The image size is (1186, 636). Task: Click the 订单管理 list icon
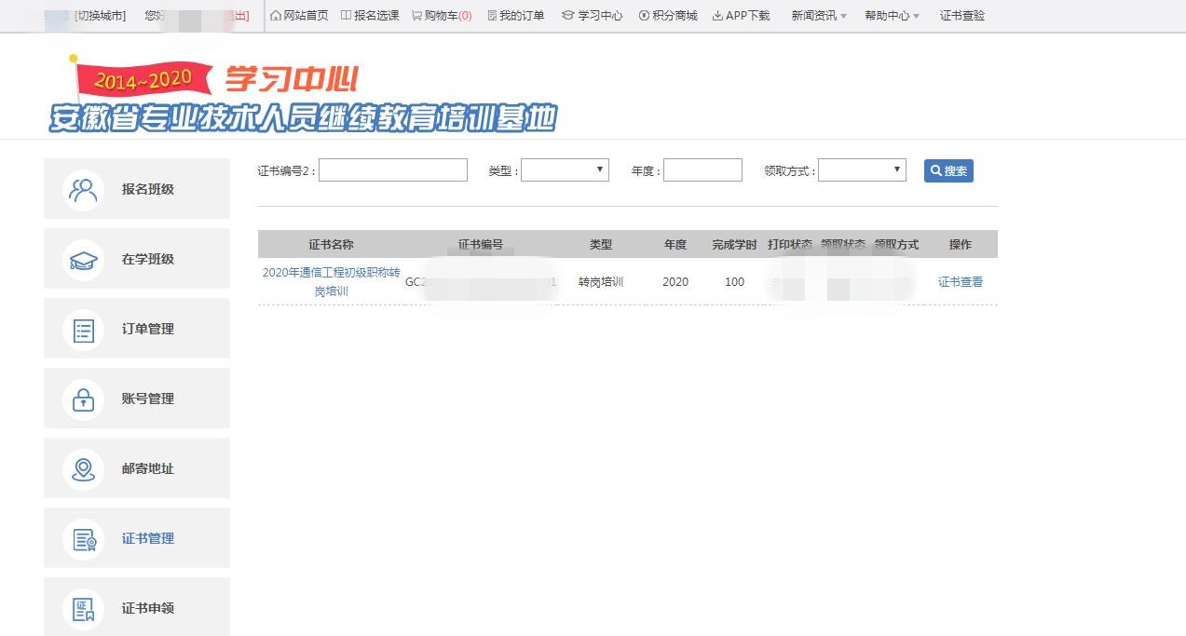coord(83,329)
